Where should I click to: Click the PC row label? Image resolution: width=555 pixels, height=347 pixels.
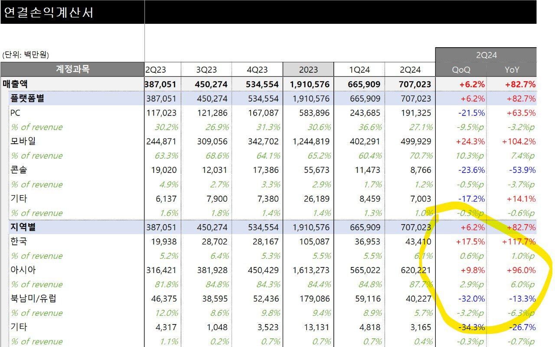[x=16, y=113]
